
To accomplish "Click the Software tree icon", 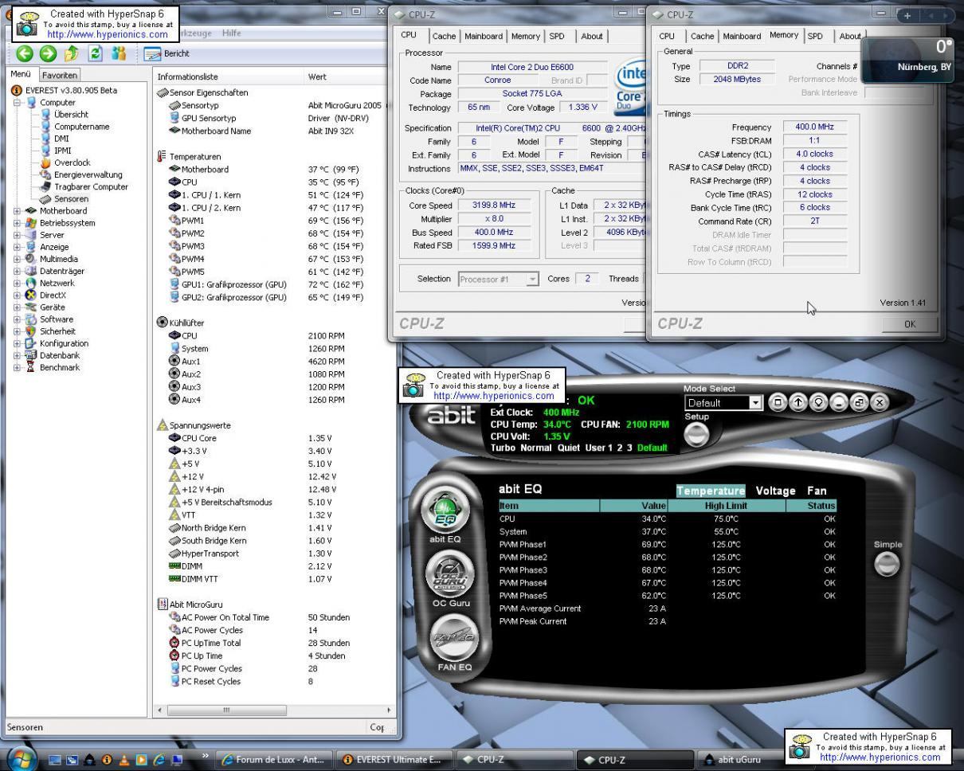I will point(31,319).
